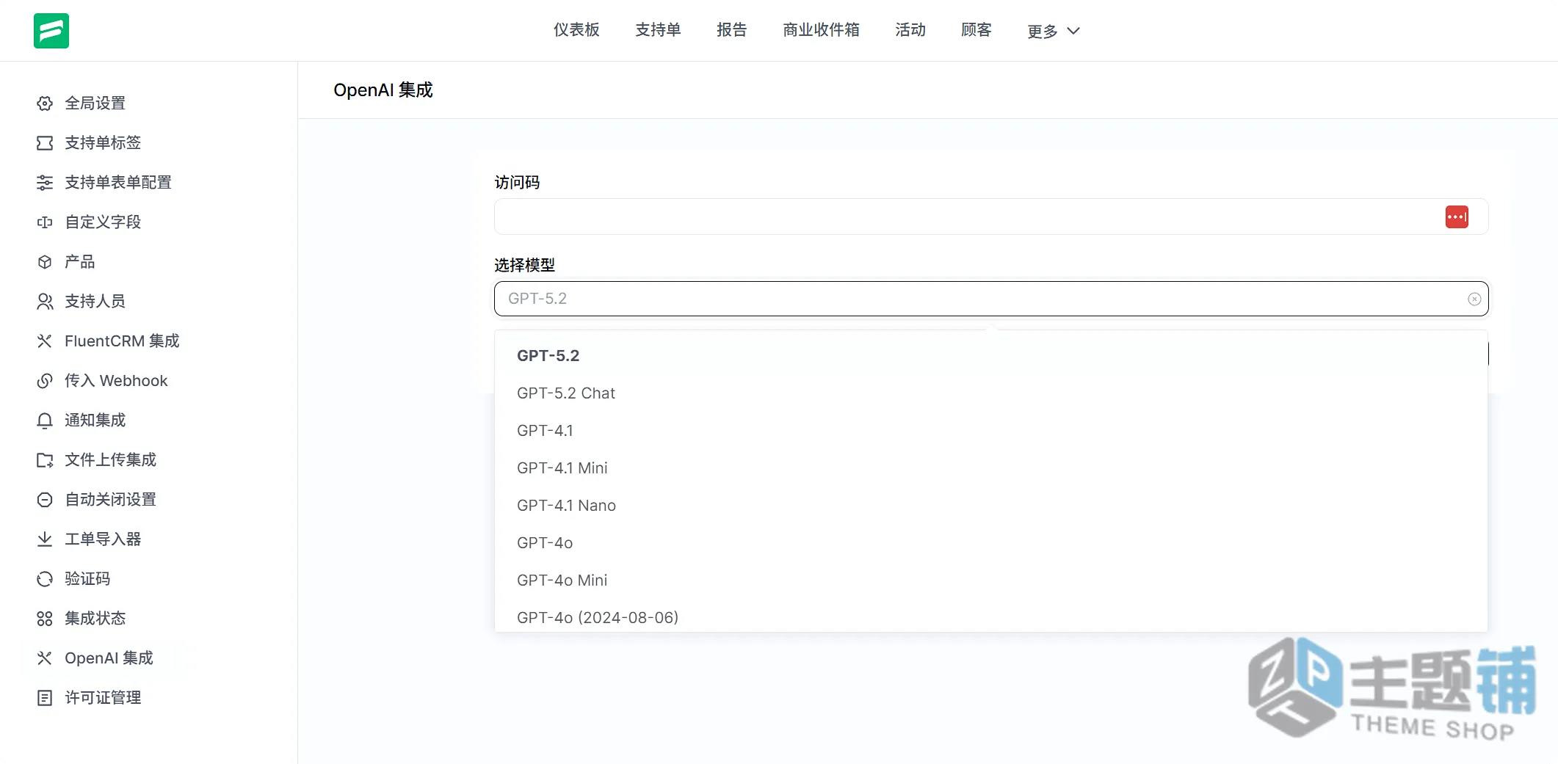
Task: Go to 集成状态 in the sidebar
Action: pyautogui.click(x=95, y=619)
